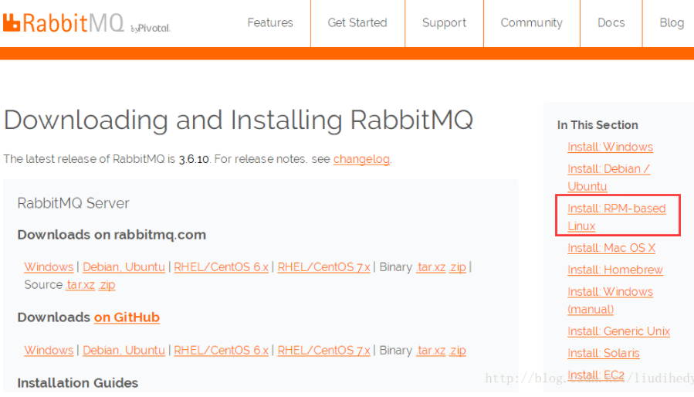The image size is (694, 397).
Task: Open the Community nav item
Action: pos(531,23)
